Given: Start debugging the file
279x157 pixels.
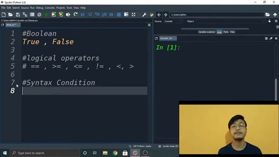Looking at the screenshot, I should [83, 14].
